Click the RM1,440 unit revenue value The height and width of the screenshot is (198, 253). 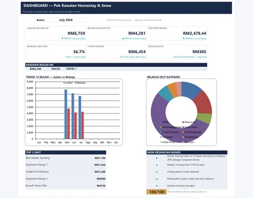[100, 165]
